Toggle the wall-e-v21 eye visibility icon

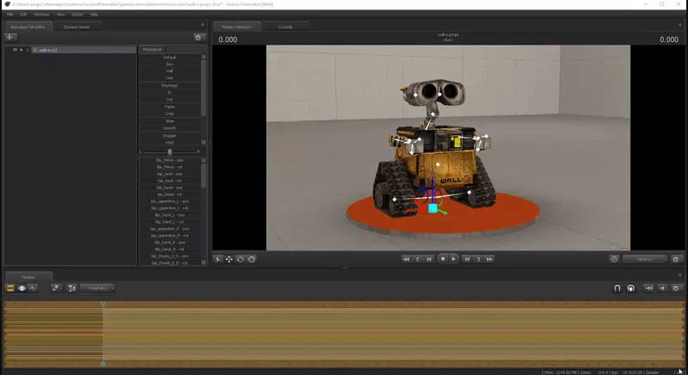[x=15, y=50]
